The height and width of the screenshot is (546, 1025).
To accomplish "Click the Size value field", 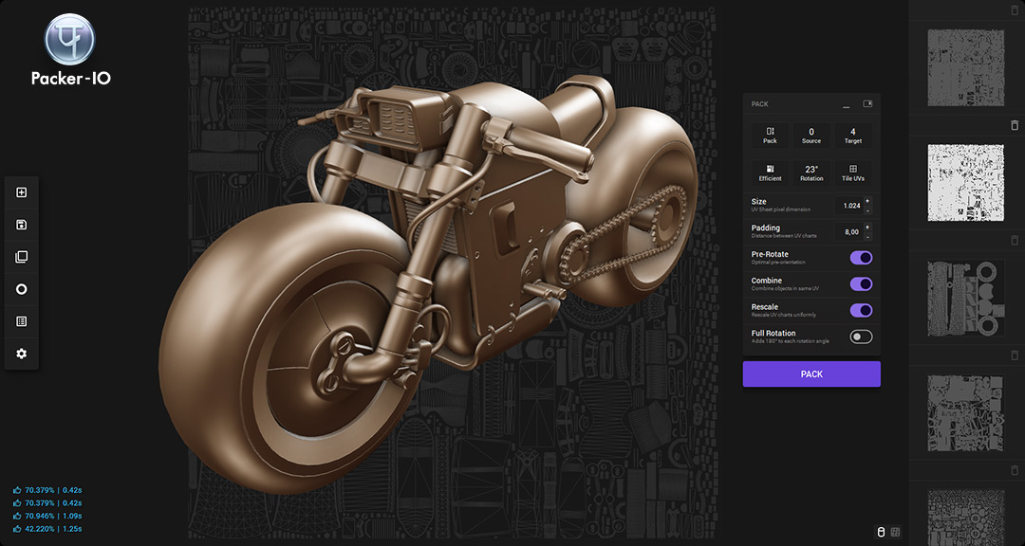I will tap(848, 206).
